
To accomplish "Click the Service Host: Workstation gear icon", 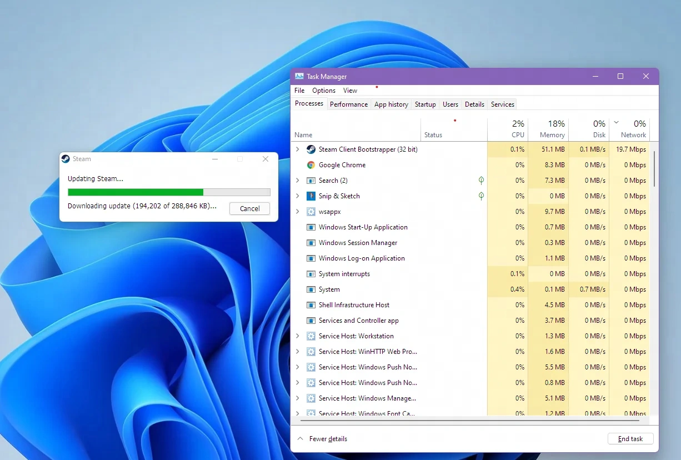I will [x=311, y=336].
